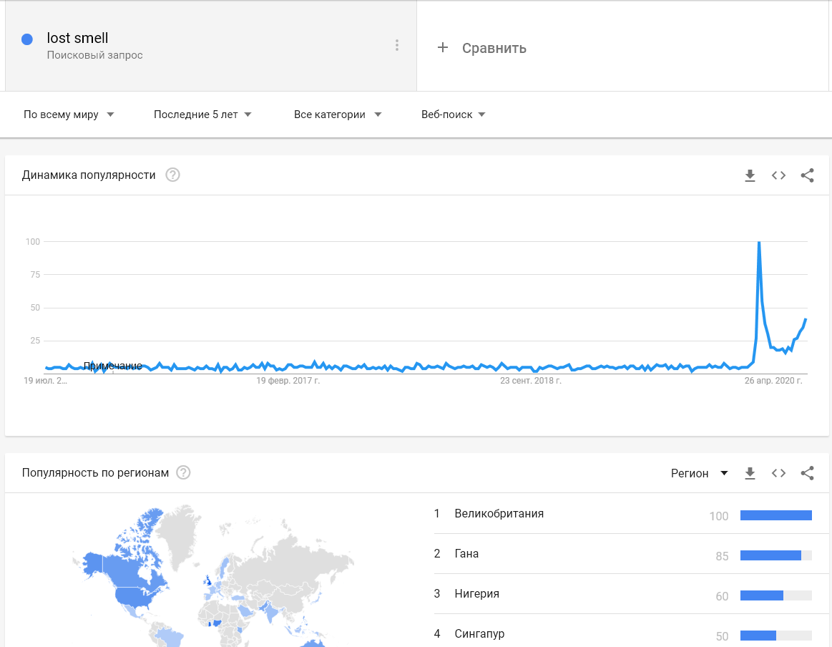Share the popularity trend chart
832x647 pixels.
807,175
